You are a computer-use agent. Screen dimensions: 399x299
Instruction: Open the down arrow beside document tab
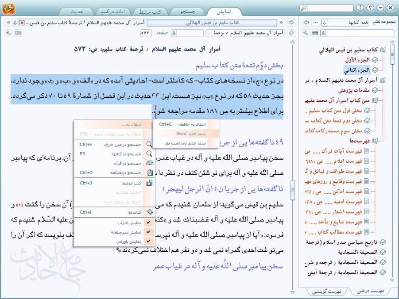click(x=15, y=23)
